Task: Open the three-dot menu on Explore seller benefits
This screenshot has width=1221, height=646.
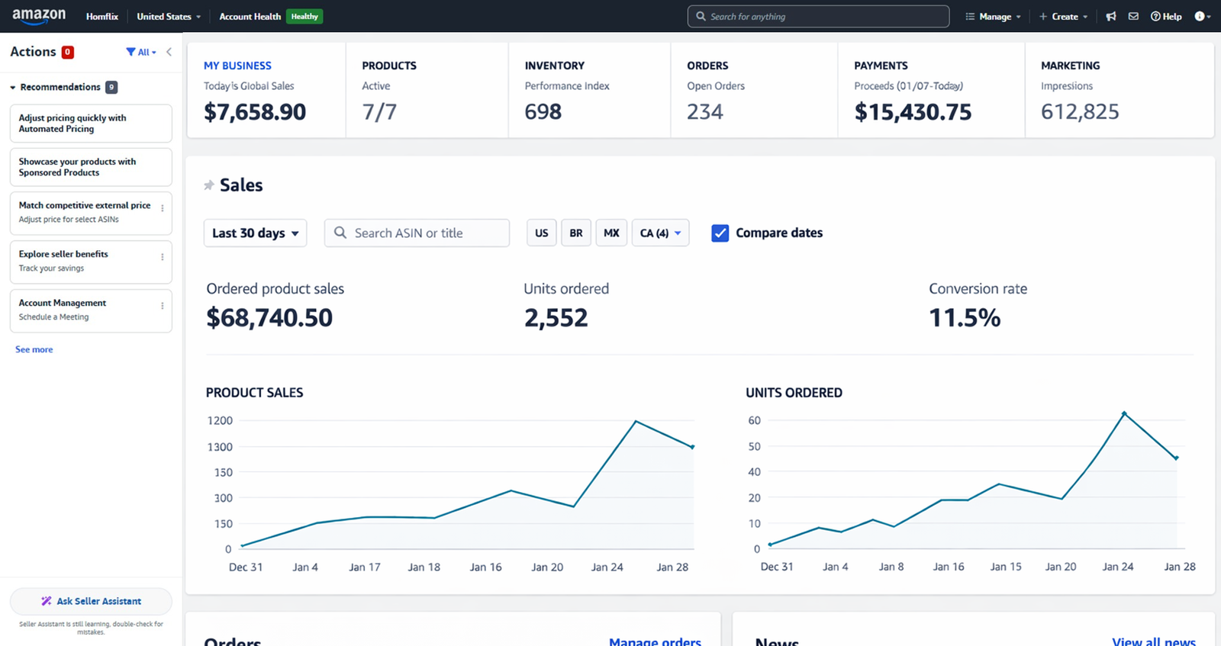Action: click(162, 257)
